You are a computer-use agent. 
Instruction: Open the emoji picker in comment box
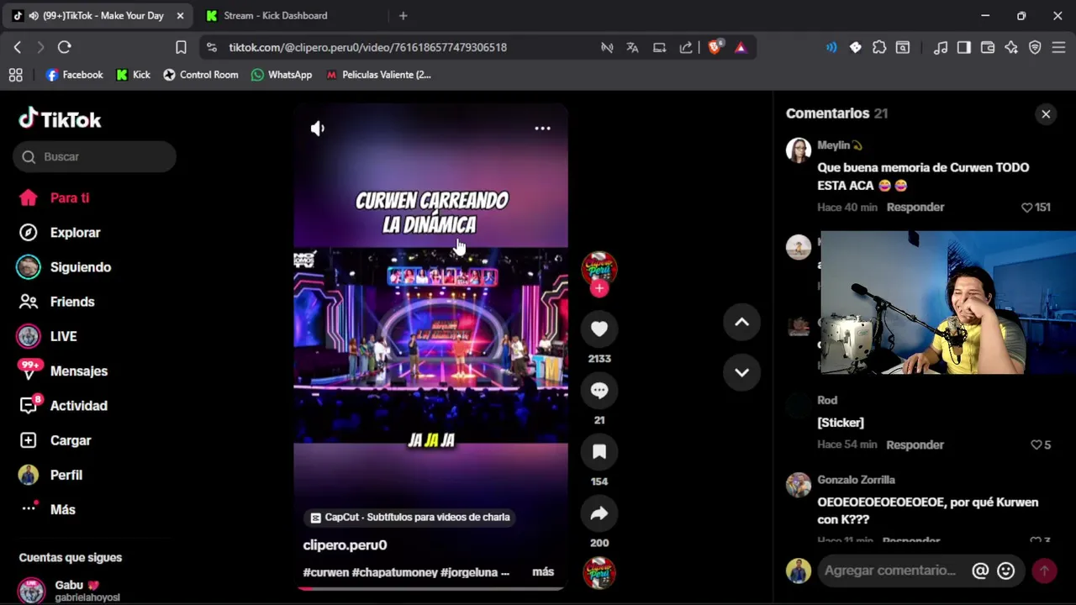(x=1005, y=571)
